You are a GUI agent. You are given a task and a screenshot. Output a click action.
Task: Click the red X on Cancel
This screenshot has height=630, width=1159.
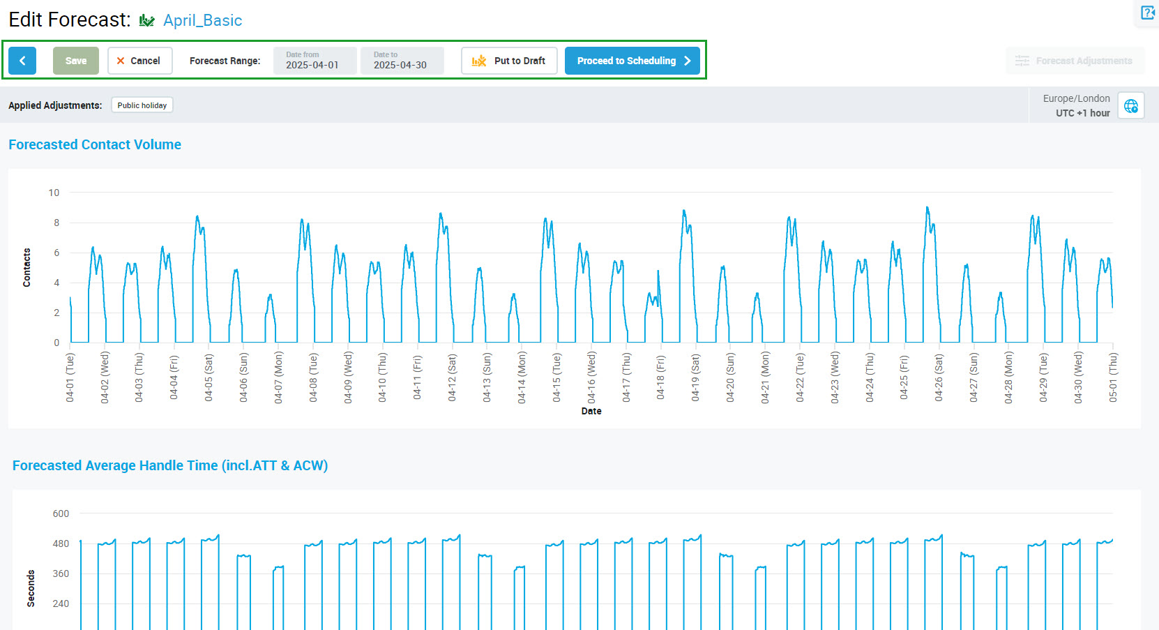(121, 61)
